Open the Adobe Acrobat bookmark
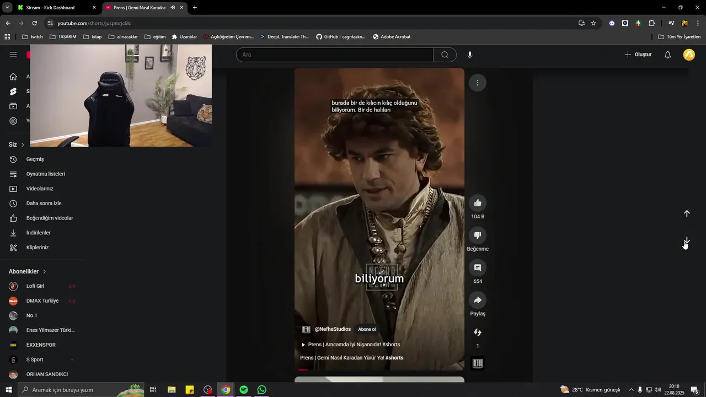This screenshot has height=397, width=706. coord(392,37)
